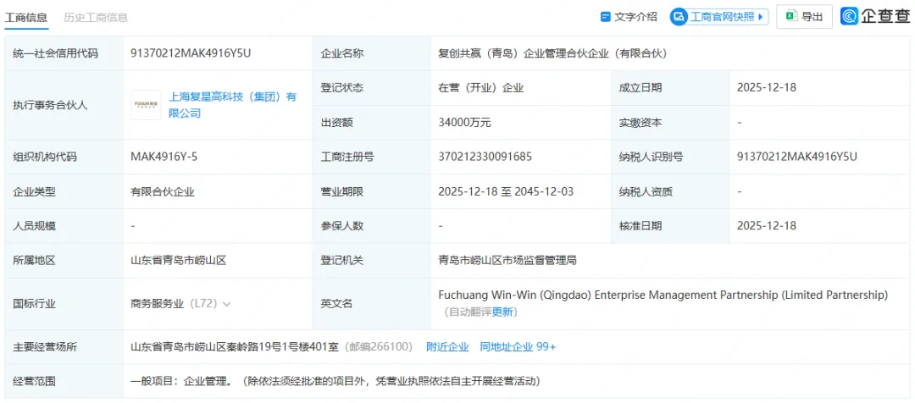Screen dimensions: 915x403
Task: Click the 文字介绍 text label
Action: pyautogui.click(x=635, y=17)
